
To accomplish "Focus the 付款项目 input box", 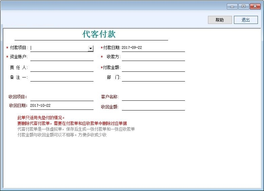I will (59, 48).
